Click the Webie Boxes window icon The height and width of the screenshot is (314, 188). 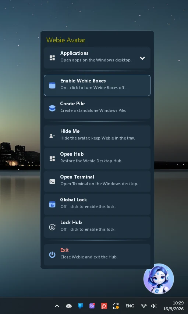(52, 85)
